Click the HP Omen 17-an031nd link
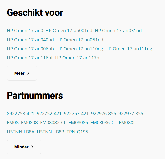Image resolution: width=165 pixels, height=159 pixels. pos(118,31)
